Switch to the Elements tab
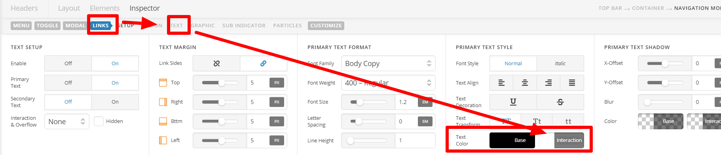The height and width of the screenshot is (155, 721). pyautogui.click(x=104, y=8)
